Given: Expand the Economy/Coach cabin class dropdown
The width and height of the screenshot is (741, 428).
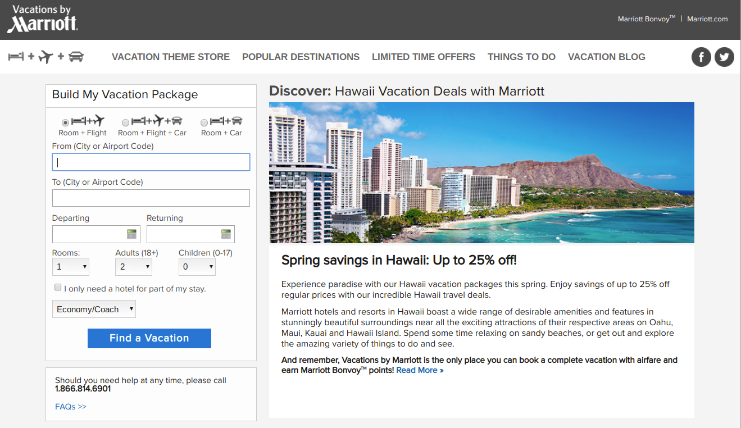Looking at the screenshot, I should tap(94, 309).
